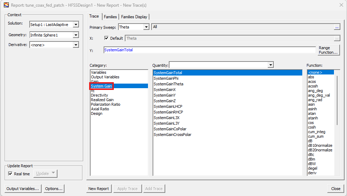This screenshot has width=347, height=196.
Task: Open the Geometry dropdown
Action: [x=75, y=35]
